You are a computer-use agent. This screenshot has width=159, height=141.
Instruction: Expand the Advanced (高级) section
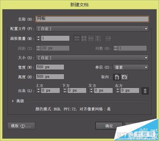[13, 101]
